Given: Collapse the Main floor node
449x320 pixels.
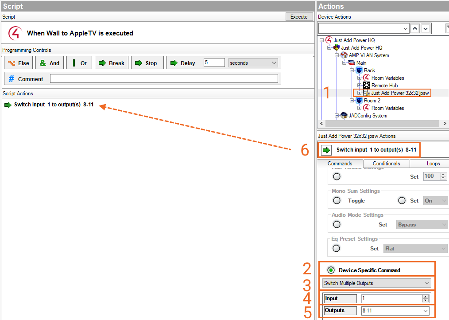Looking at the screenshot, I should [344, 62].
